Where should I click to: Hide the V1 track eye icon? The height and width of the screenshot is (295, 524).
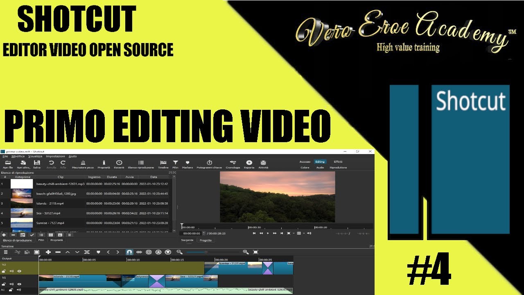pyautogui.click(x=19, y=284)
